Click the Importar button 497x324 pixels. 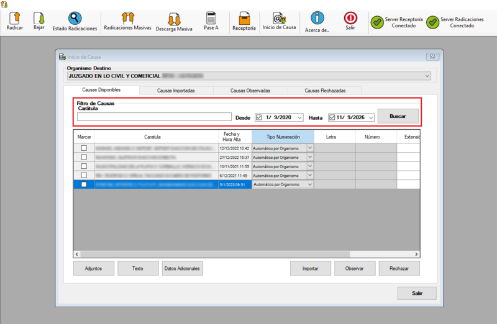tap(310, 268)
